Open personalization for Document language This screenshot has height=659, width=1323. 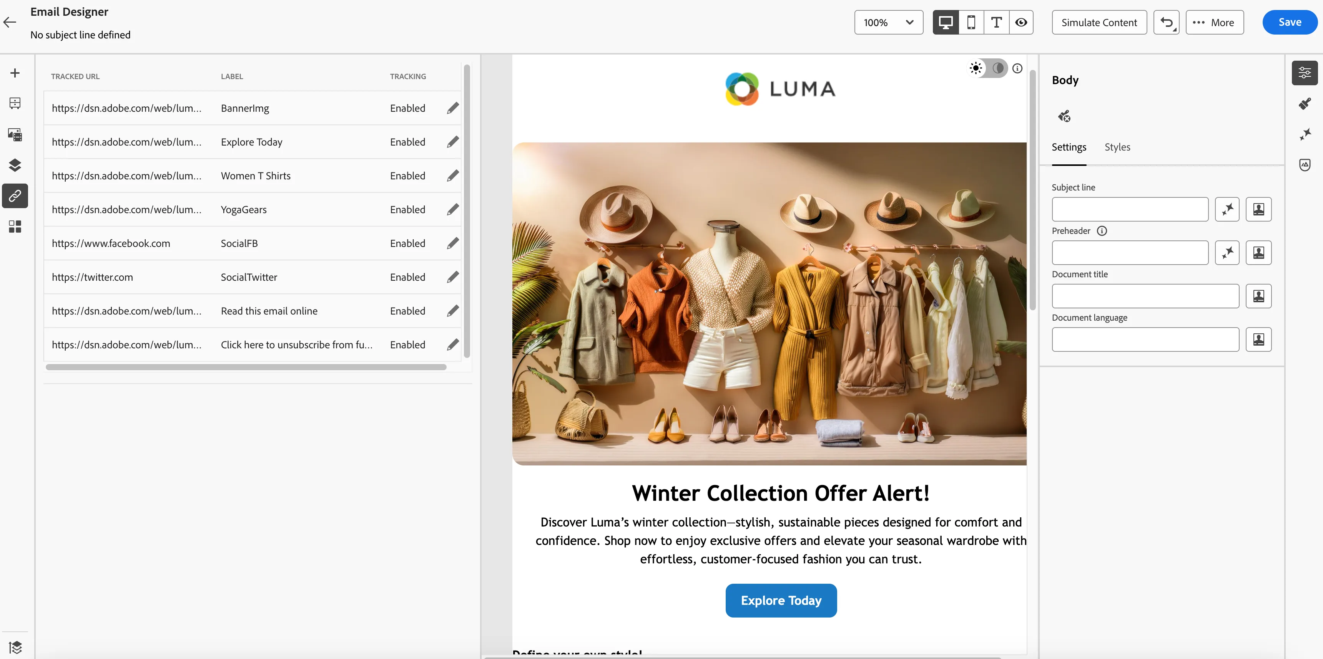1258,340
